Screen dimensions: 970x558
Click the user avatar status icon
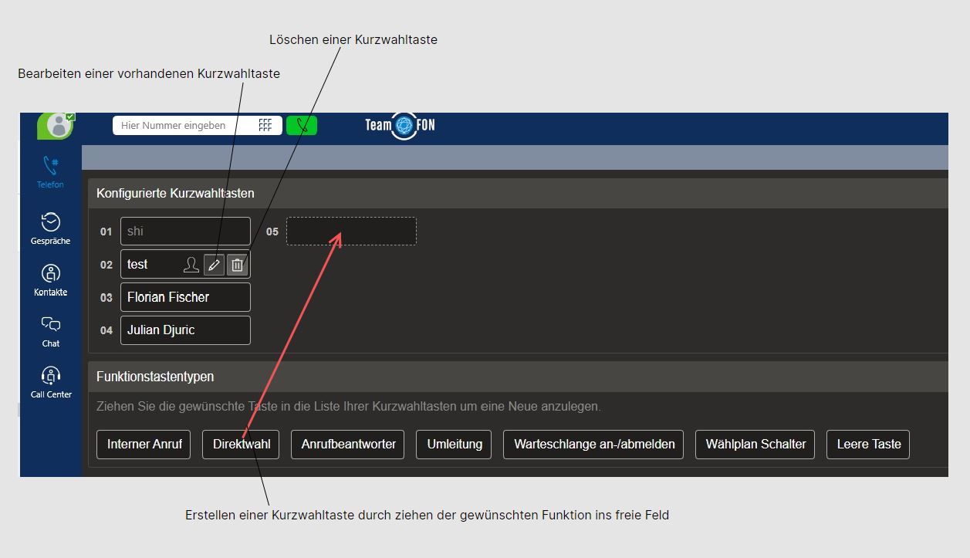[x=56, y=126]
